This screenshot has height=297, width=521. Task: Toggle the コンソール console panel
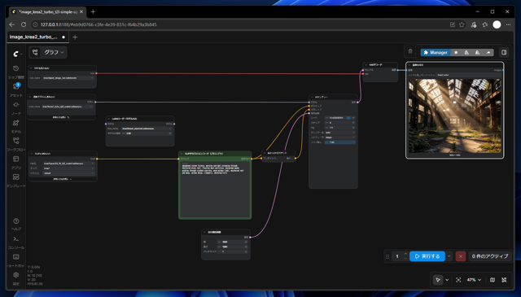coord(16,242)
